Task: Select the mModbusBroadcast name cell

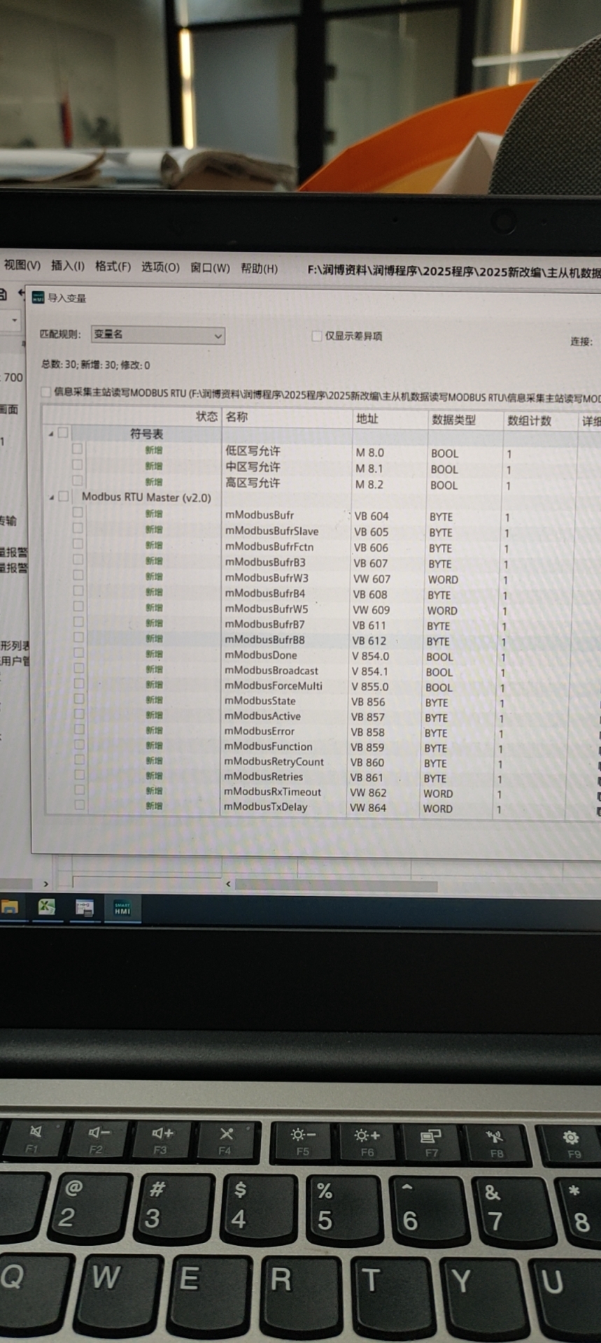Action: coord(271,670)
